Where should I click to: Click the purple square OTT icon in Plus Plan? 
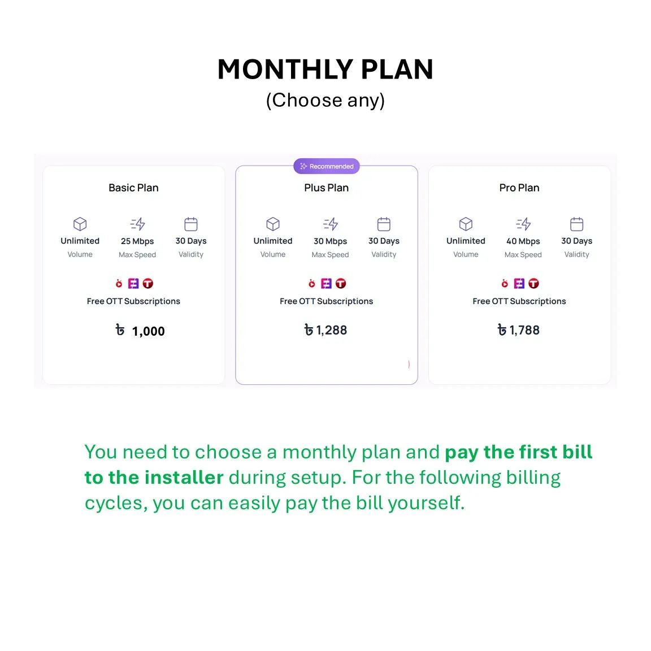pyautogui.click(x=326, y=284)
